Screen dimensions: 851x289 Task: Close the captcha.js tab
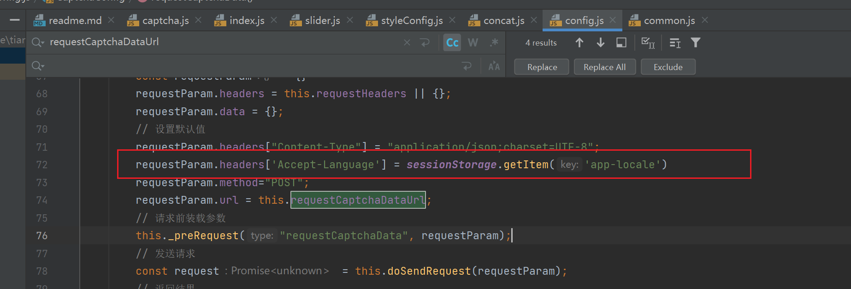pyautogui.click(x=198, y=20)
